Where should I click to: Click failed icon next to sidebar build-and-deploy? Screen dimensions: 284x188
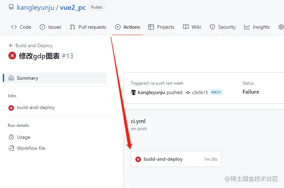[x=11, y=108]
